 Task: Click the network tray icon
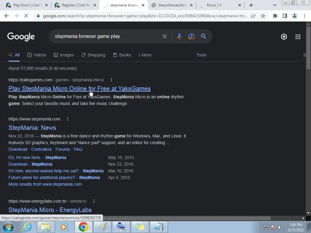click(x=265, y=227)
